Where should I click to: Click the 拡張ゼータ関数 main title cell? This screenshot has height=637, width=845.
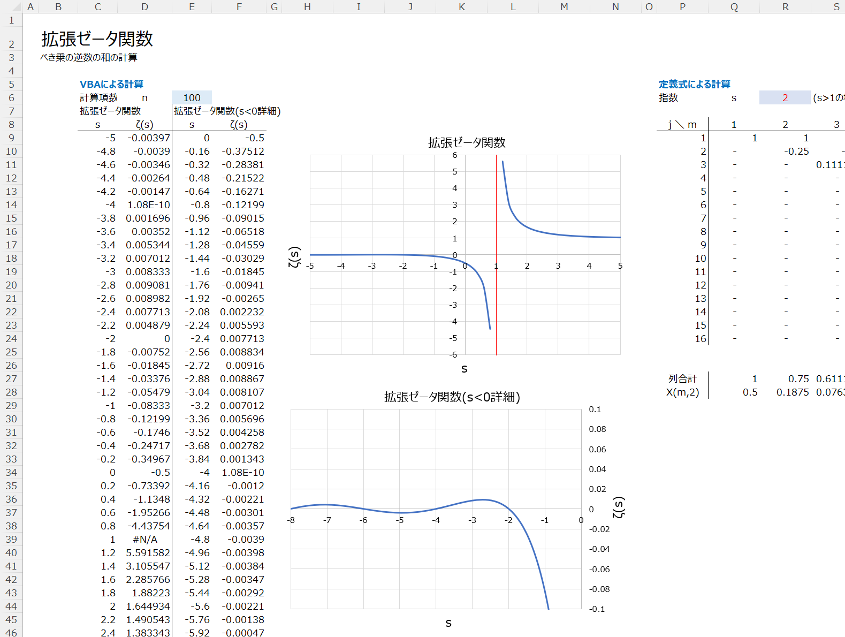97,39
